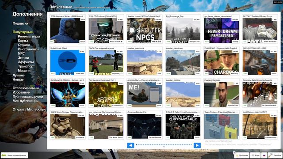This screenshot has width=283, height=159.
Task: Filter addons by Оружие
Action: [x=24, y=45]
